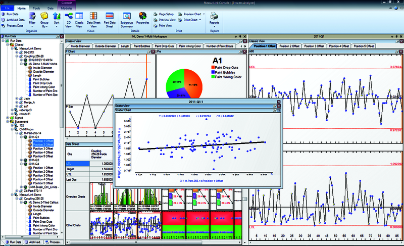Switch to the Tools ribbon tab
The image size is (404, 246).
tap(37, 9)
